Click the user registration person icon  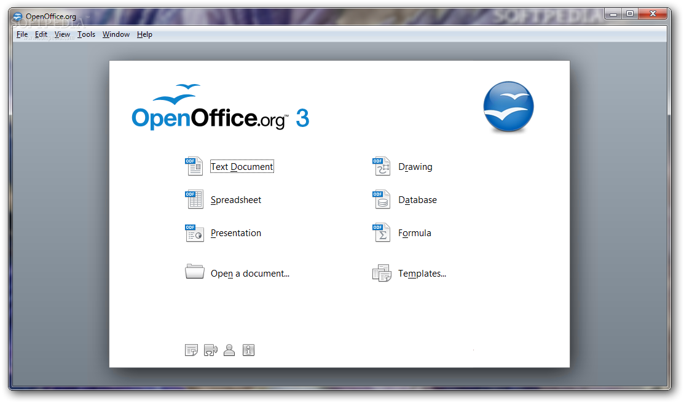(x=229, y=350)
